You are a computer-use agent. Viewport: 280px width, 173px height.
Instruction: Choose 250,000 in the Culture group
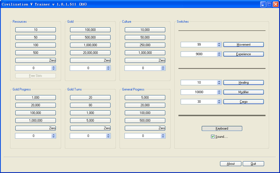pyautogui.click(x=145, y=45)
